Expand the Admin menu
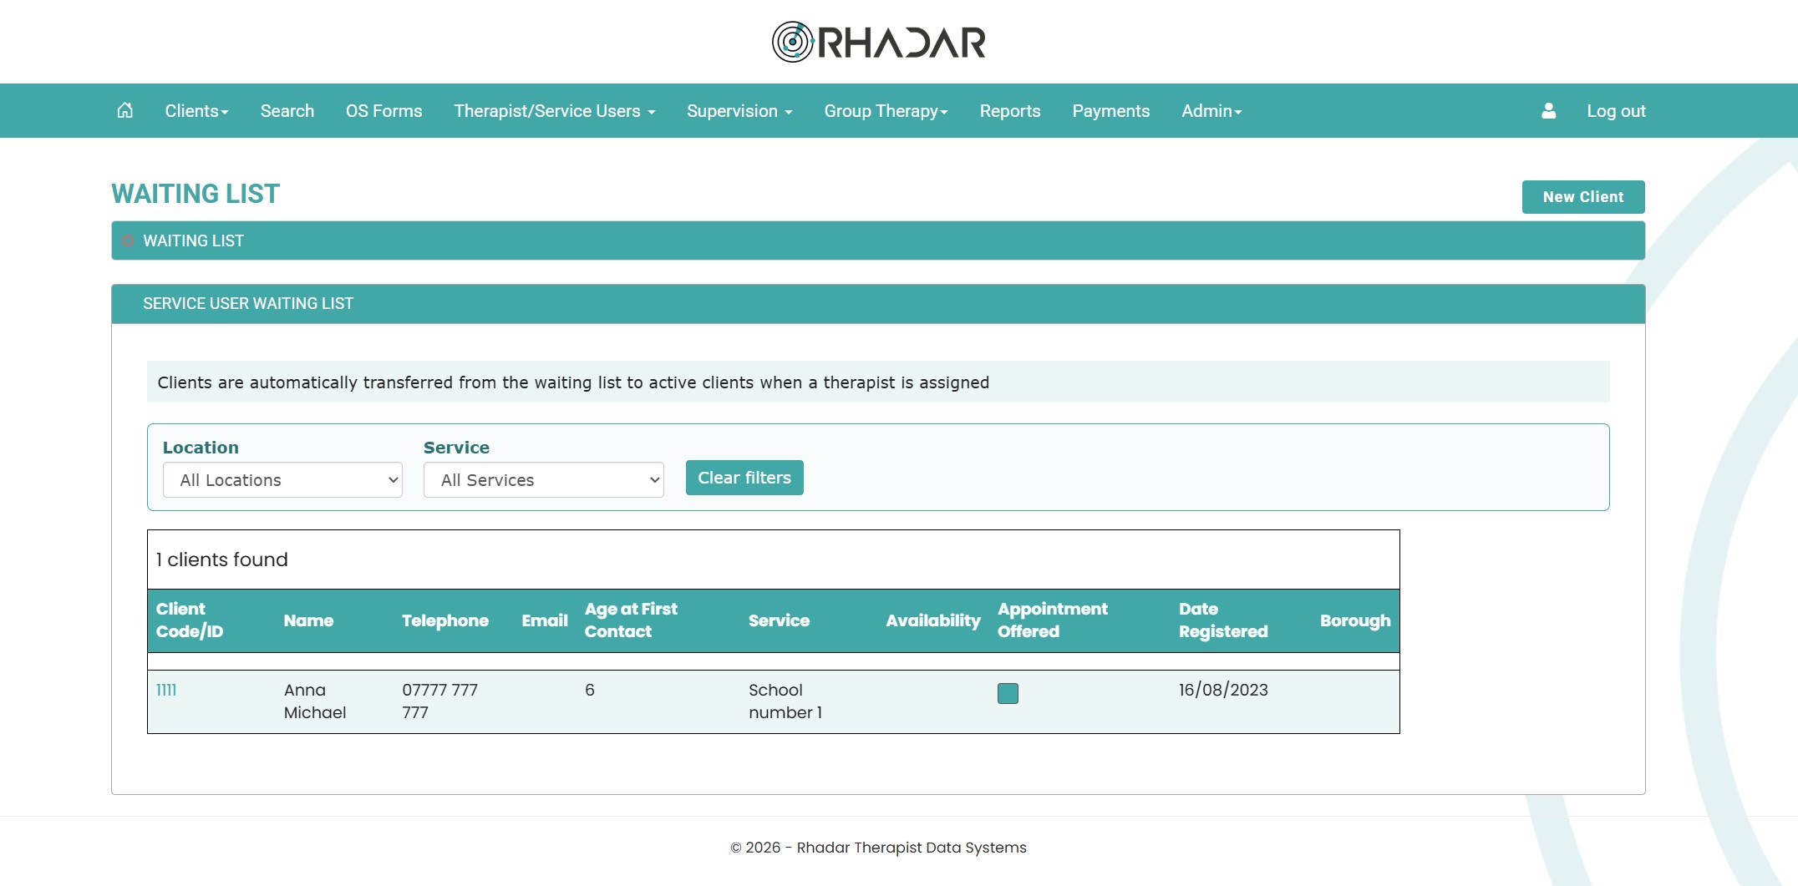Screen dimensions: 1798x886 pyautogui.click(x=1211, y=111)
